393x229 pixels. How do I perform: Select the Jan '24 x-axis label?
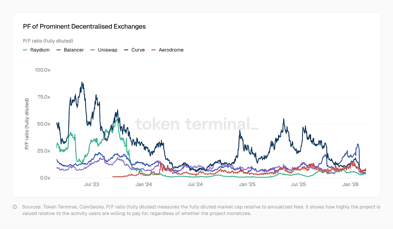click(x=144, y=184)
